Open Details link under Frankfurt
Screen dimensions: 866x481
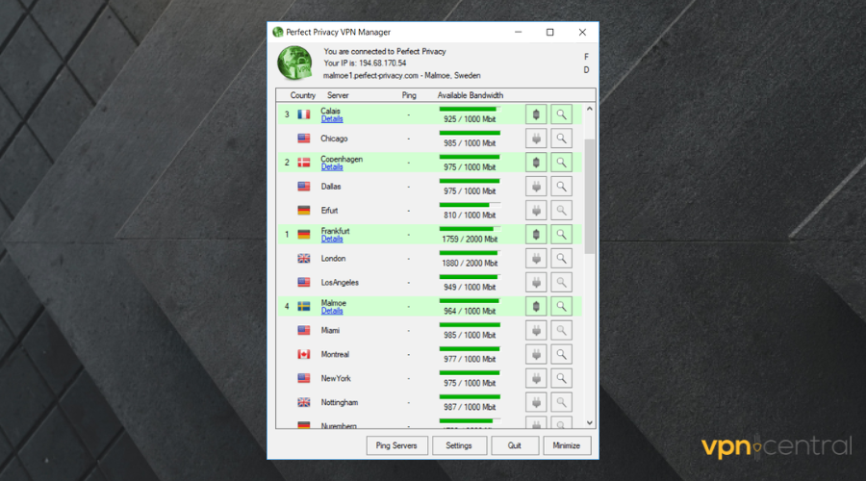332,240
